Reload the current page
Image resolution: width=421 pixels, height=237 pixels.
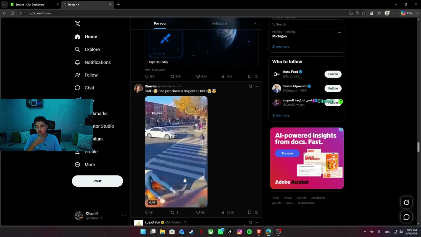pyautogui.click(x=12, y=13)
